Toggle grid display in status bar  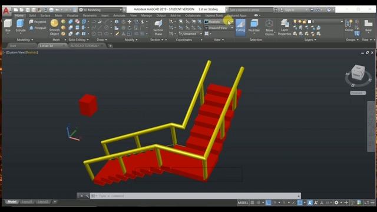tap(252, 203)
